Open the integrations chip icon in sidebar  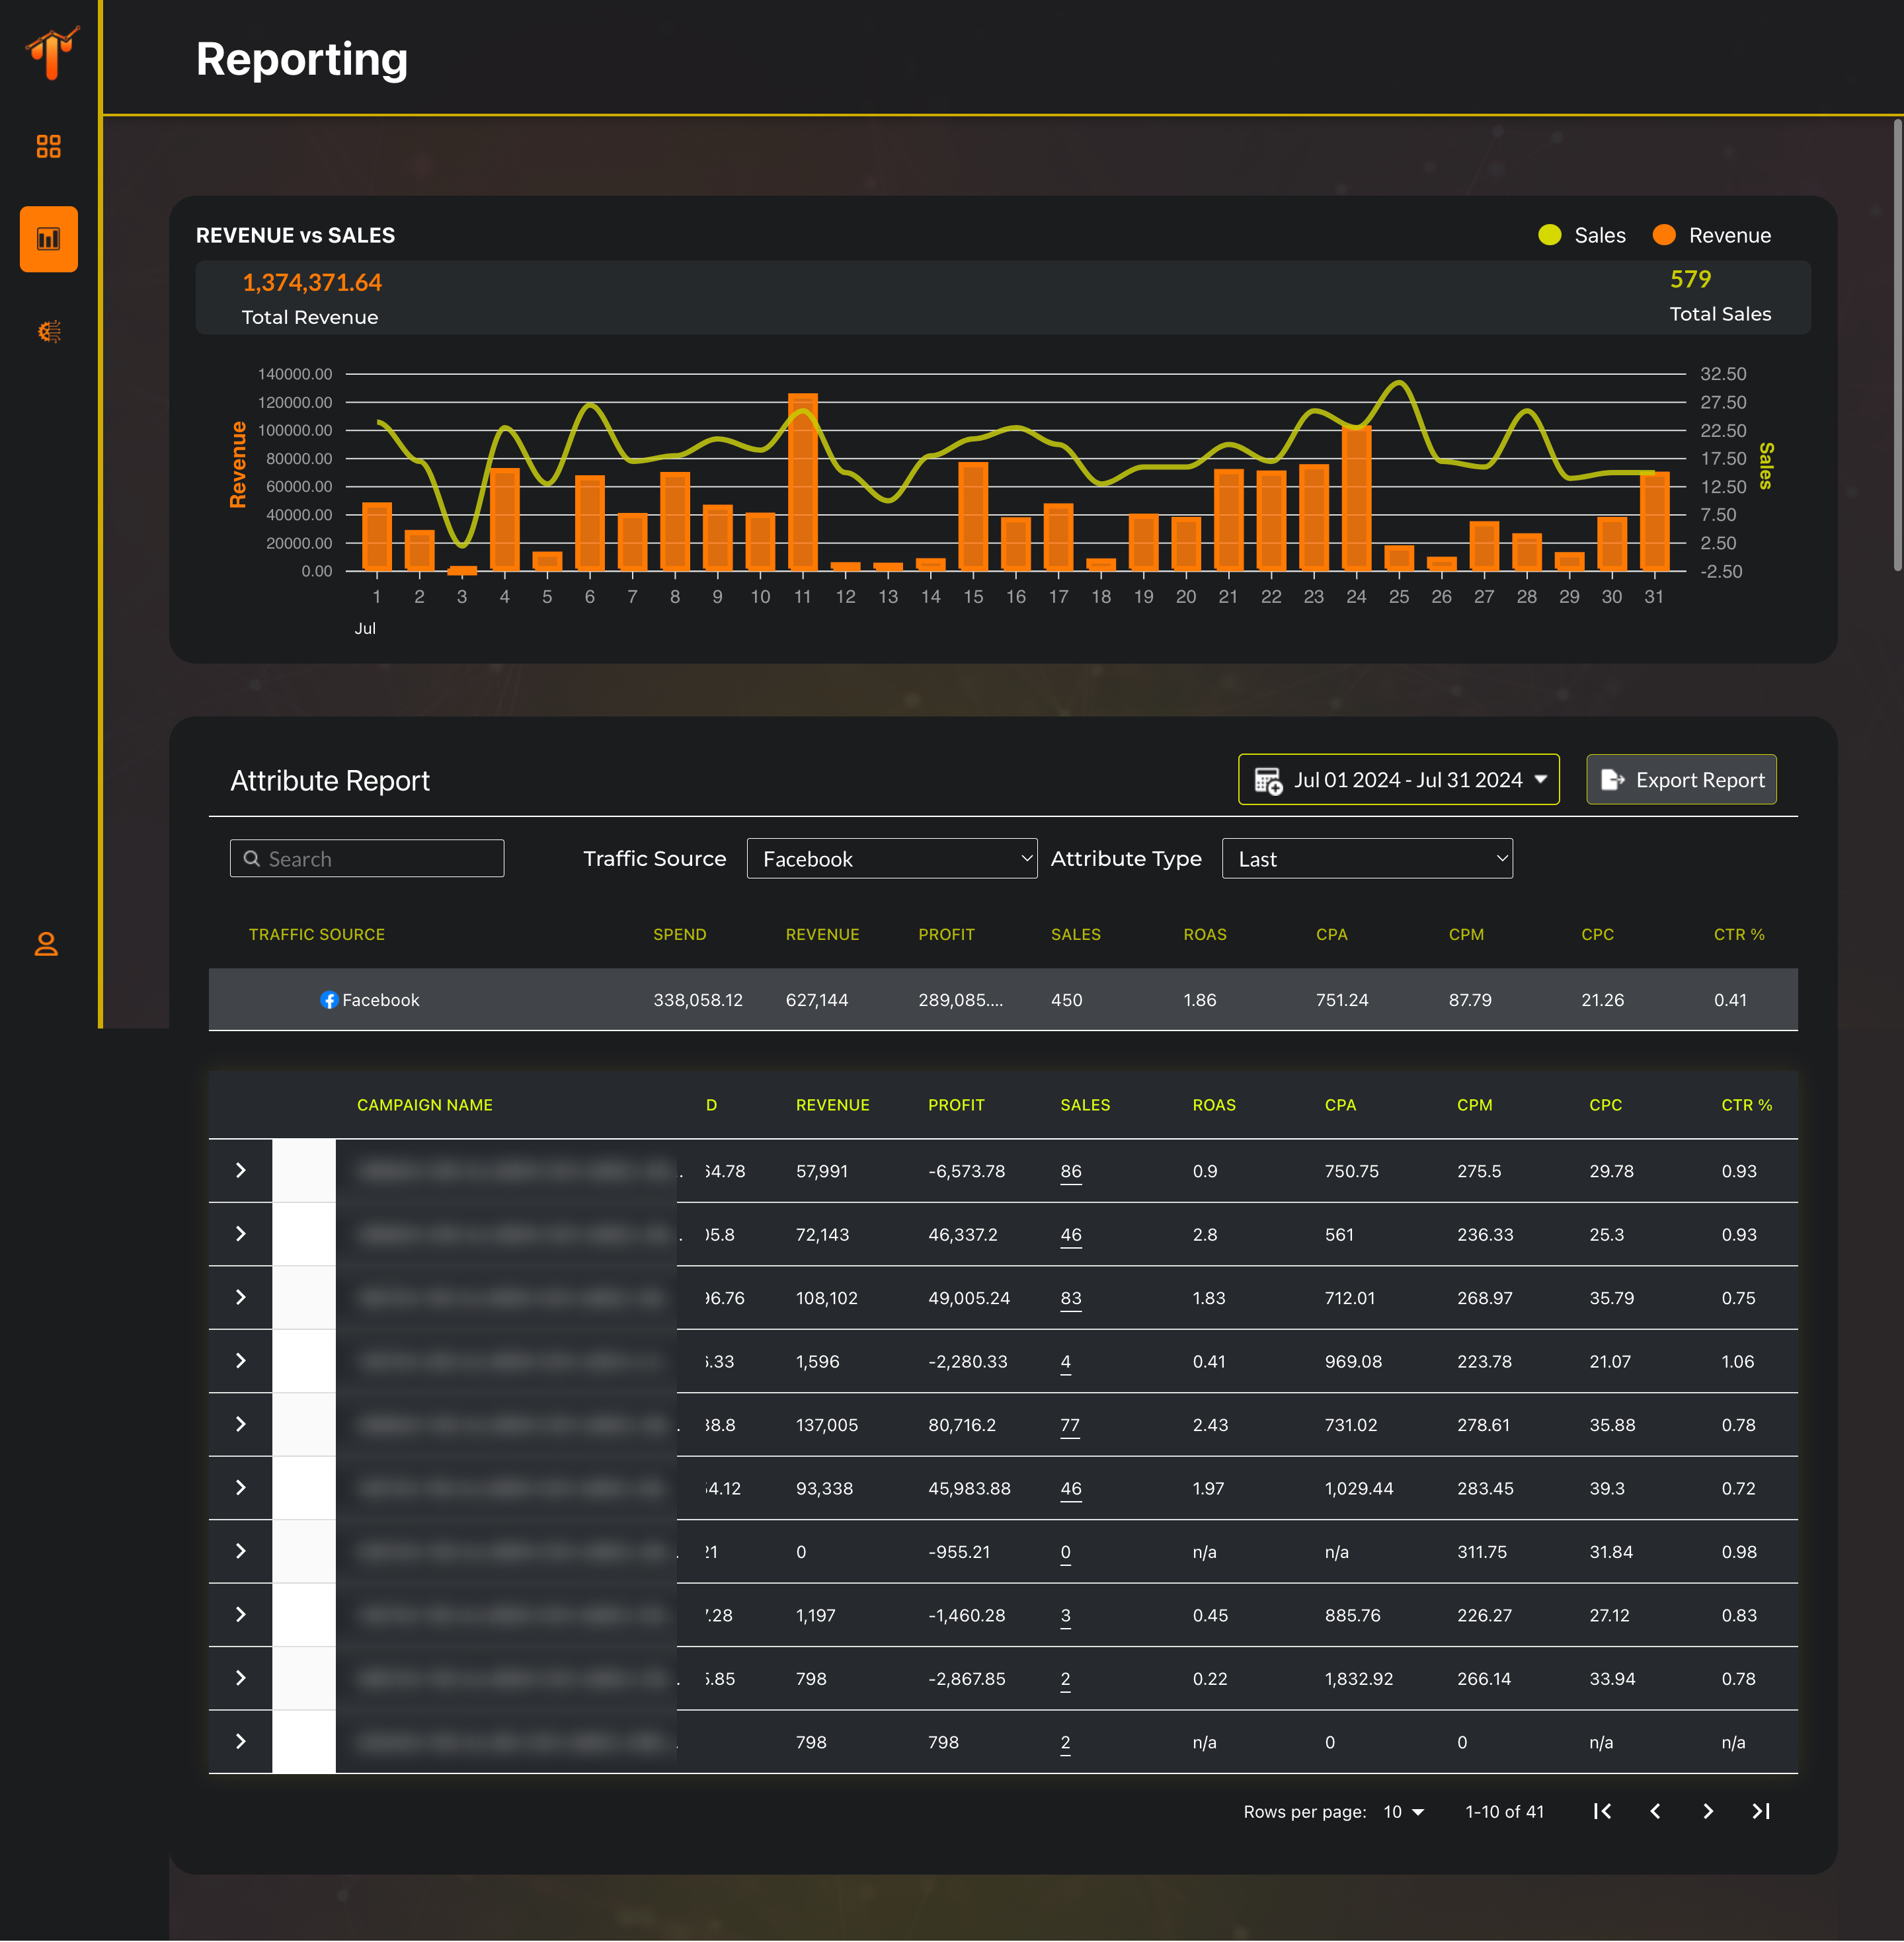48,331
